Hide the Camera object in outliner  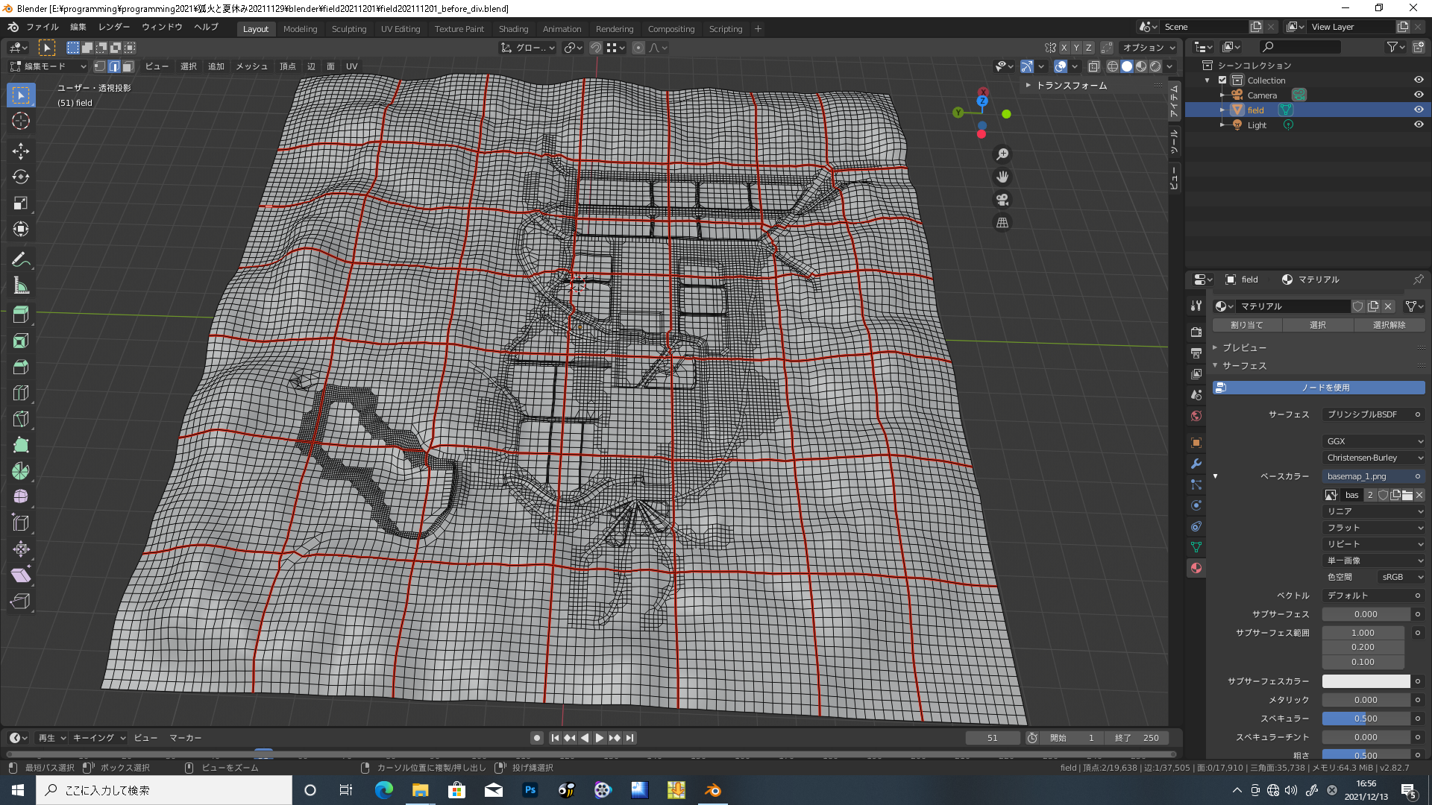(x=1419, y=95)
